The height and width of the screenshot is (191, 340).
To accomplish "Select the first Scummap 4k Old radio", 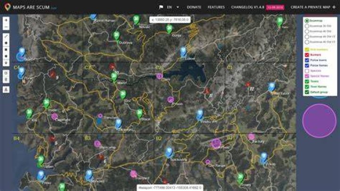I will [306, 31].
